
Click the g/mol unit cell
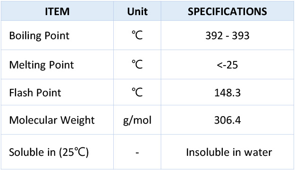coord(137,120)
